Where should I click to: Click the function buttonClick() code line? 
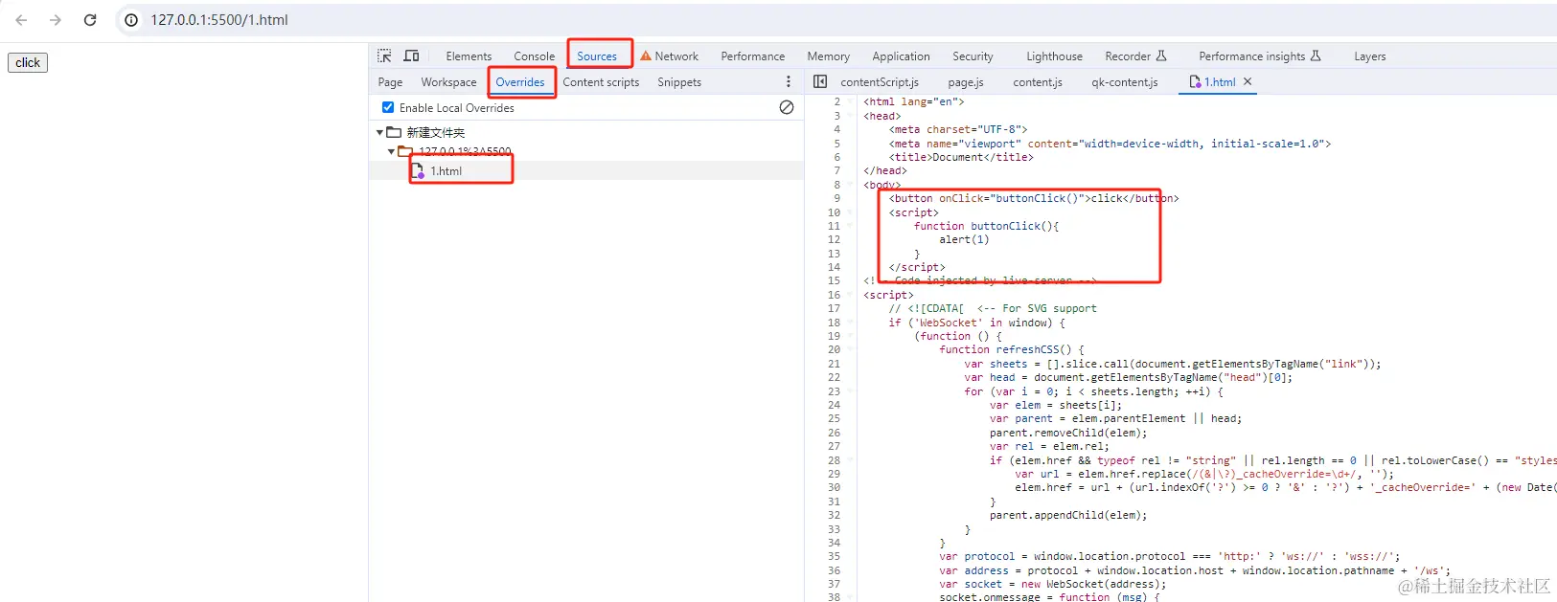(986, 226)
